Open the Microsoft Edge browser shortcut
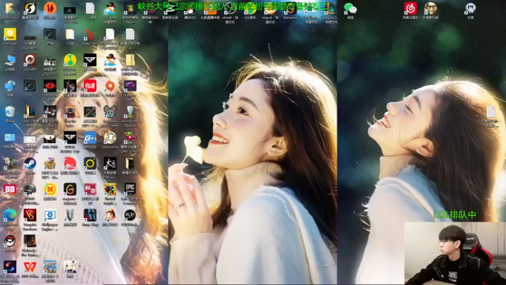Viewport: 506px width, 285px height. 9,215
